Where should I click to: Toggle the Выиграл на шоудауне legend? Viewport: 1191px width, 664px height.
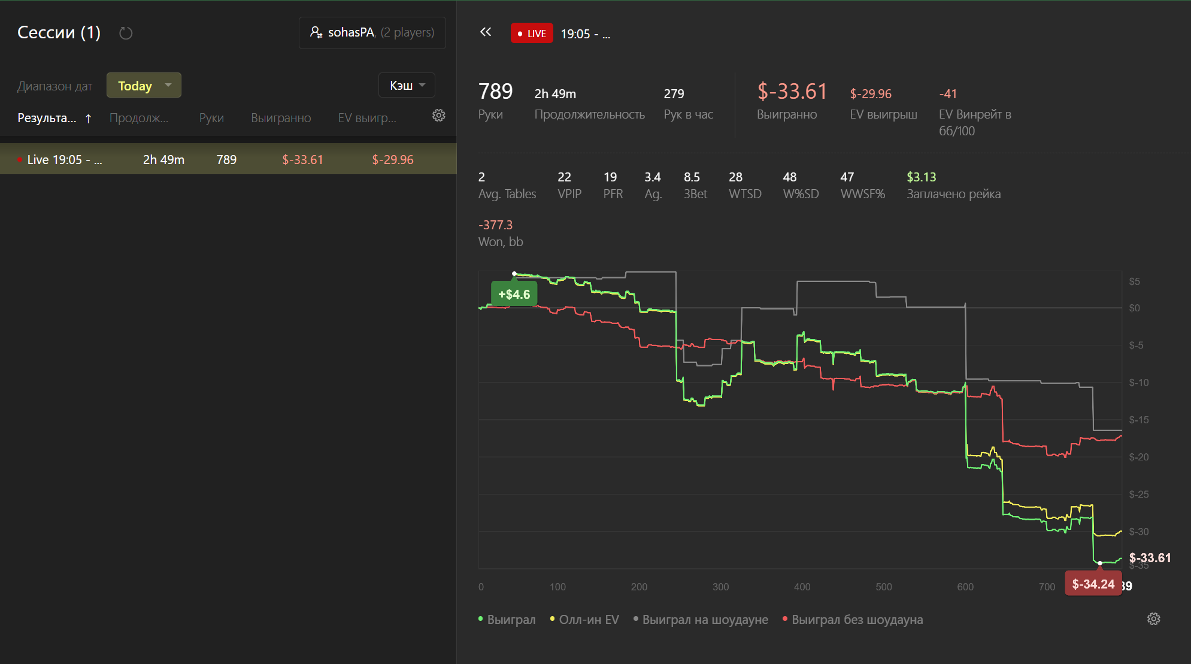[701, 620]
